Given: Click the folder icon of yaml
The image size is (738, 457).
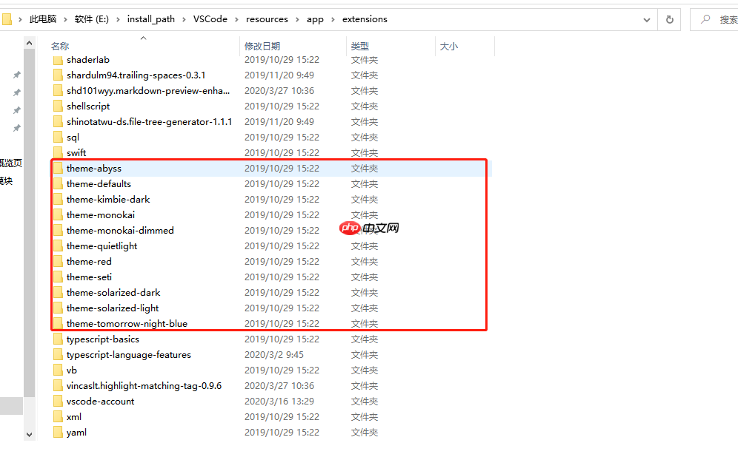Looking at the screenshot, I should [58, 432].
